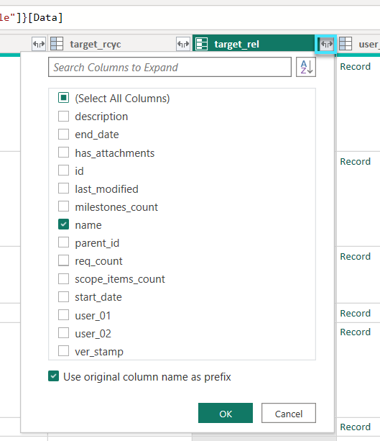The height and width of the screenshot is (441, 380).
Task: Click expand icon on target_rel column
Action: point(326,44)
